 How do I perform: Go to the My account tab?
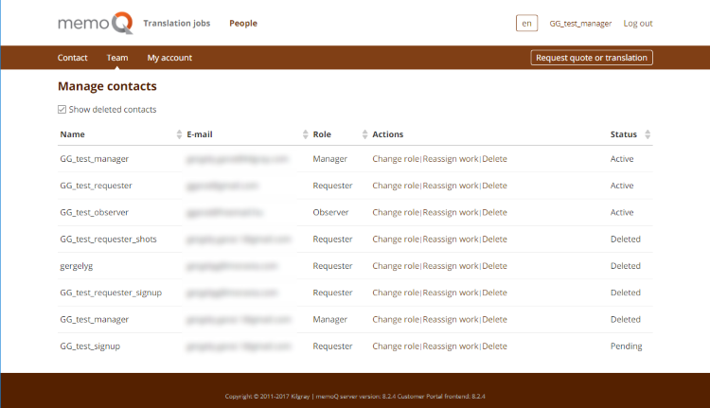click(x=169, y=58)
